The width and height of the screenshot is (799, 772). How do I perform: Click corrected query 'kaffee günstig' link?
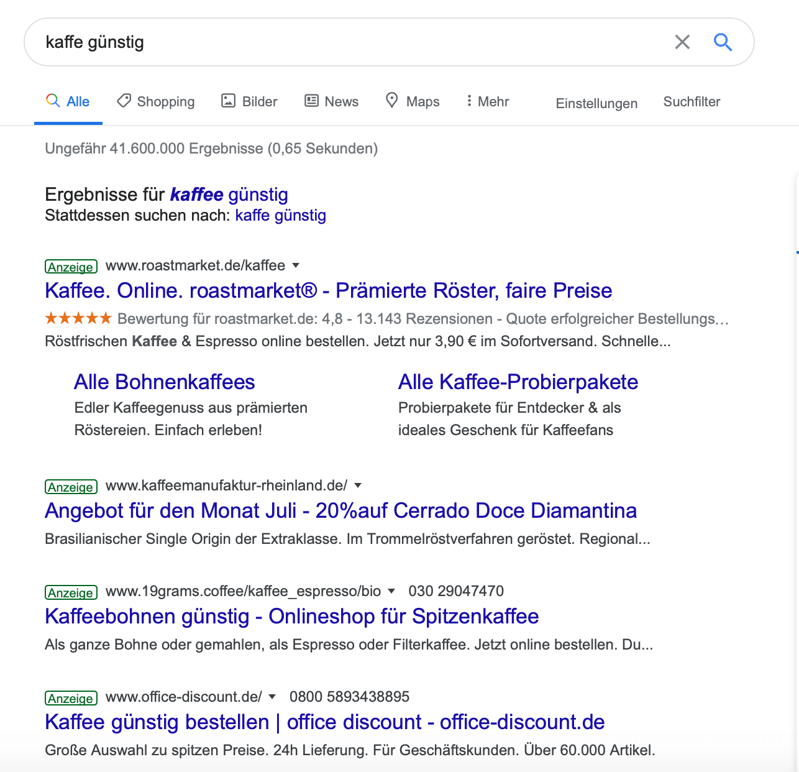pyautogui.click(x=229, y=195)
